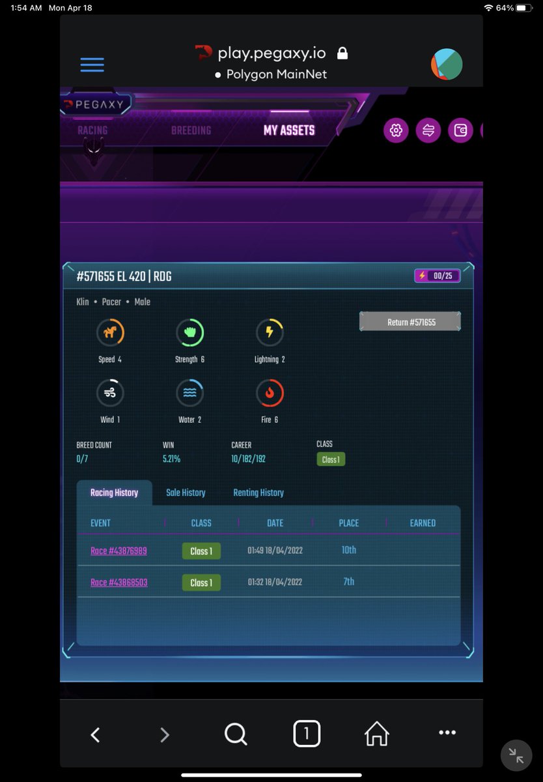Open the Renting History tab
The height and width of the screenshot is (782, 543).
258,493
